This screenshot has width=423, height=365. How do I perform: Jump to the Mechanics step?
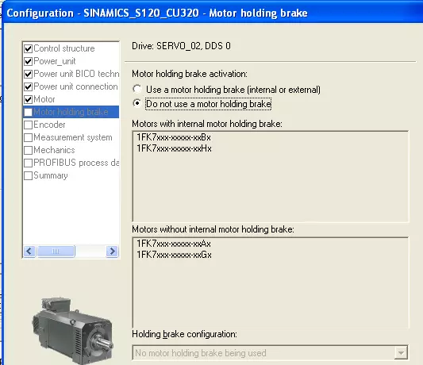point(54,150)
